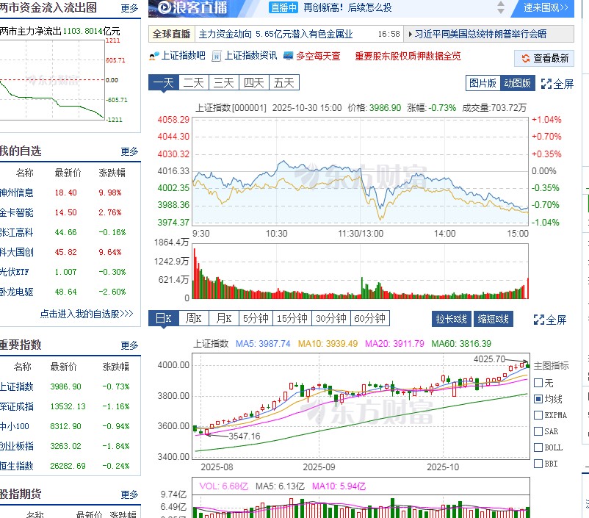The height and width of the screenshot is (518, 589).
Task: Expand 更多 next to 我的自选
Action: [129, 151]
